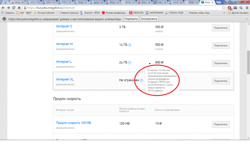
Task: Open the Интернет L plan link
Action: tap(64, 62)
